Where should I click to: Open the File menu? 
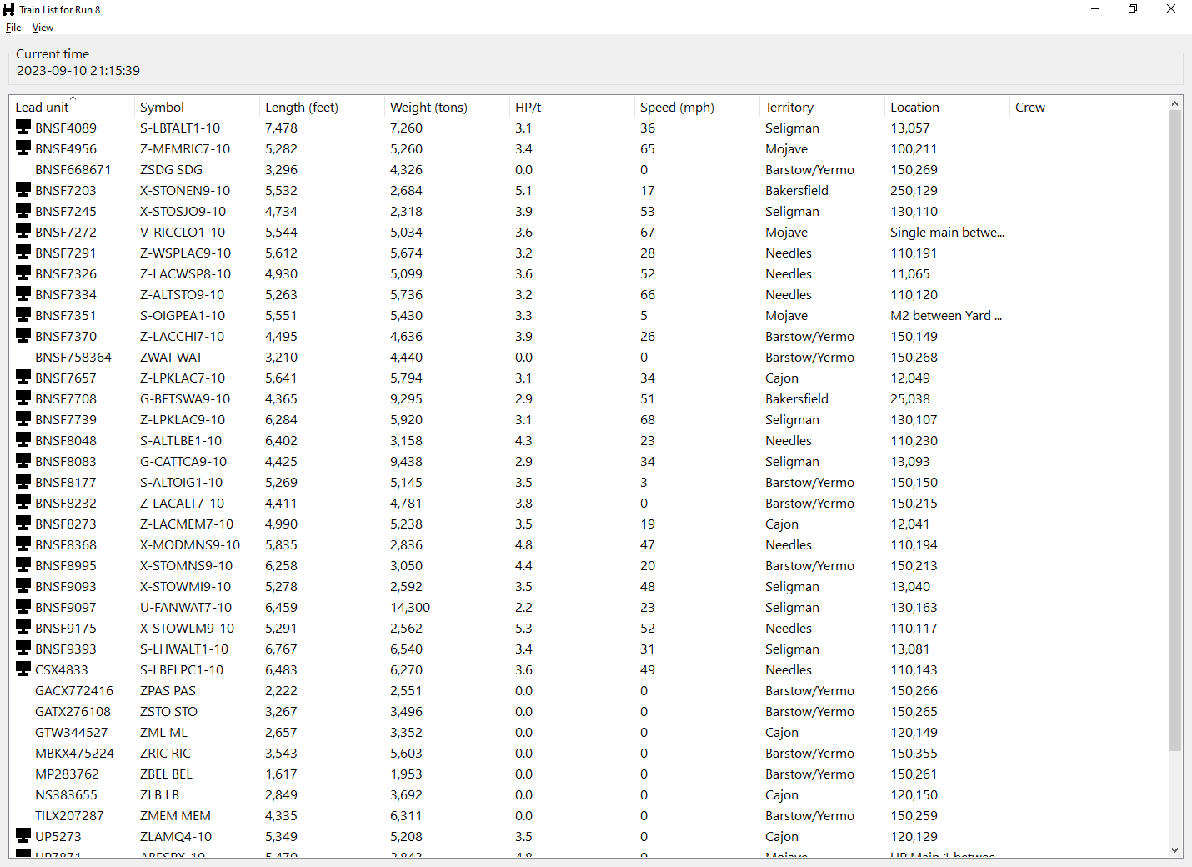(x=13, y=28)
